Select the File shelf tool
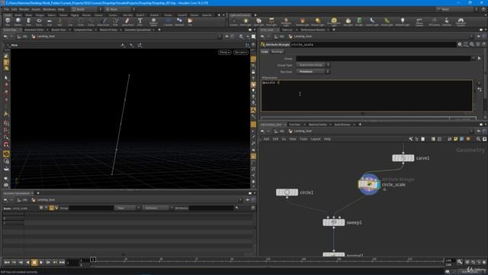Screen dimensions: 488x275 click(190, 21)
